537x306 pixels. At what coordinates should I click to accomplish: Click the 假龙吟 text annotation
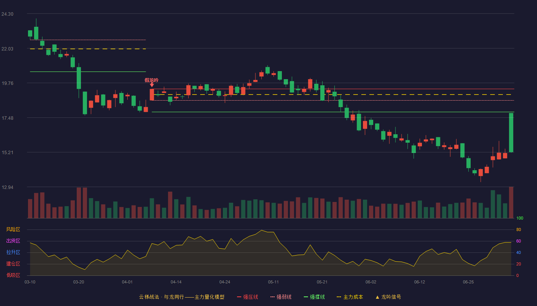pyautogui.click(x=152, y=80)
